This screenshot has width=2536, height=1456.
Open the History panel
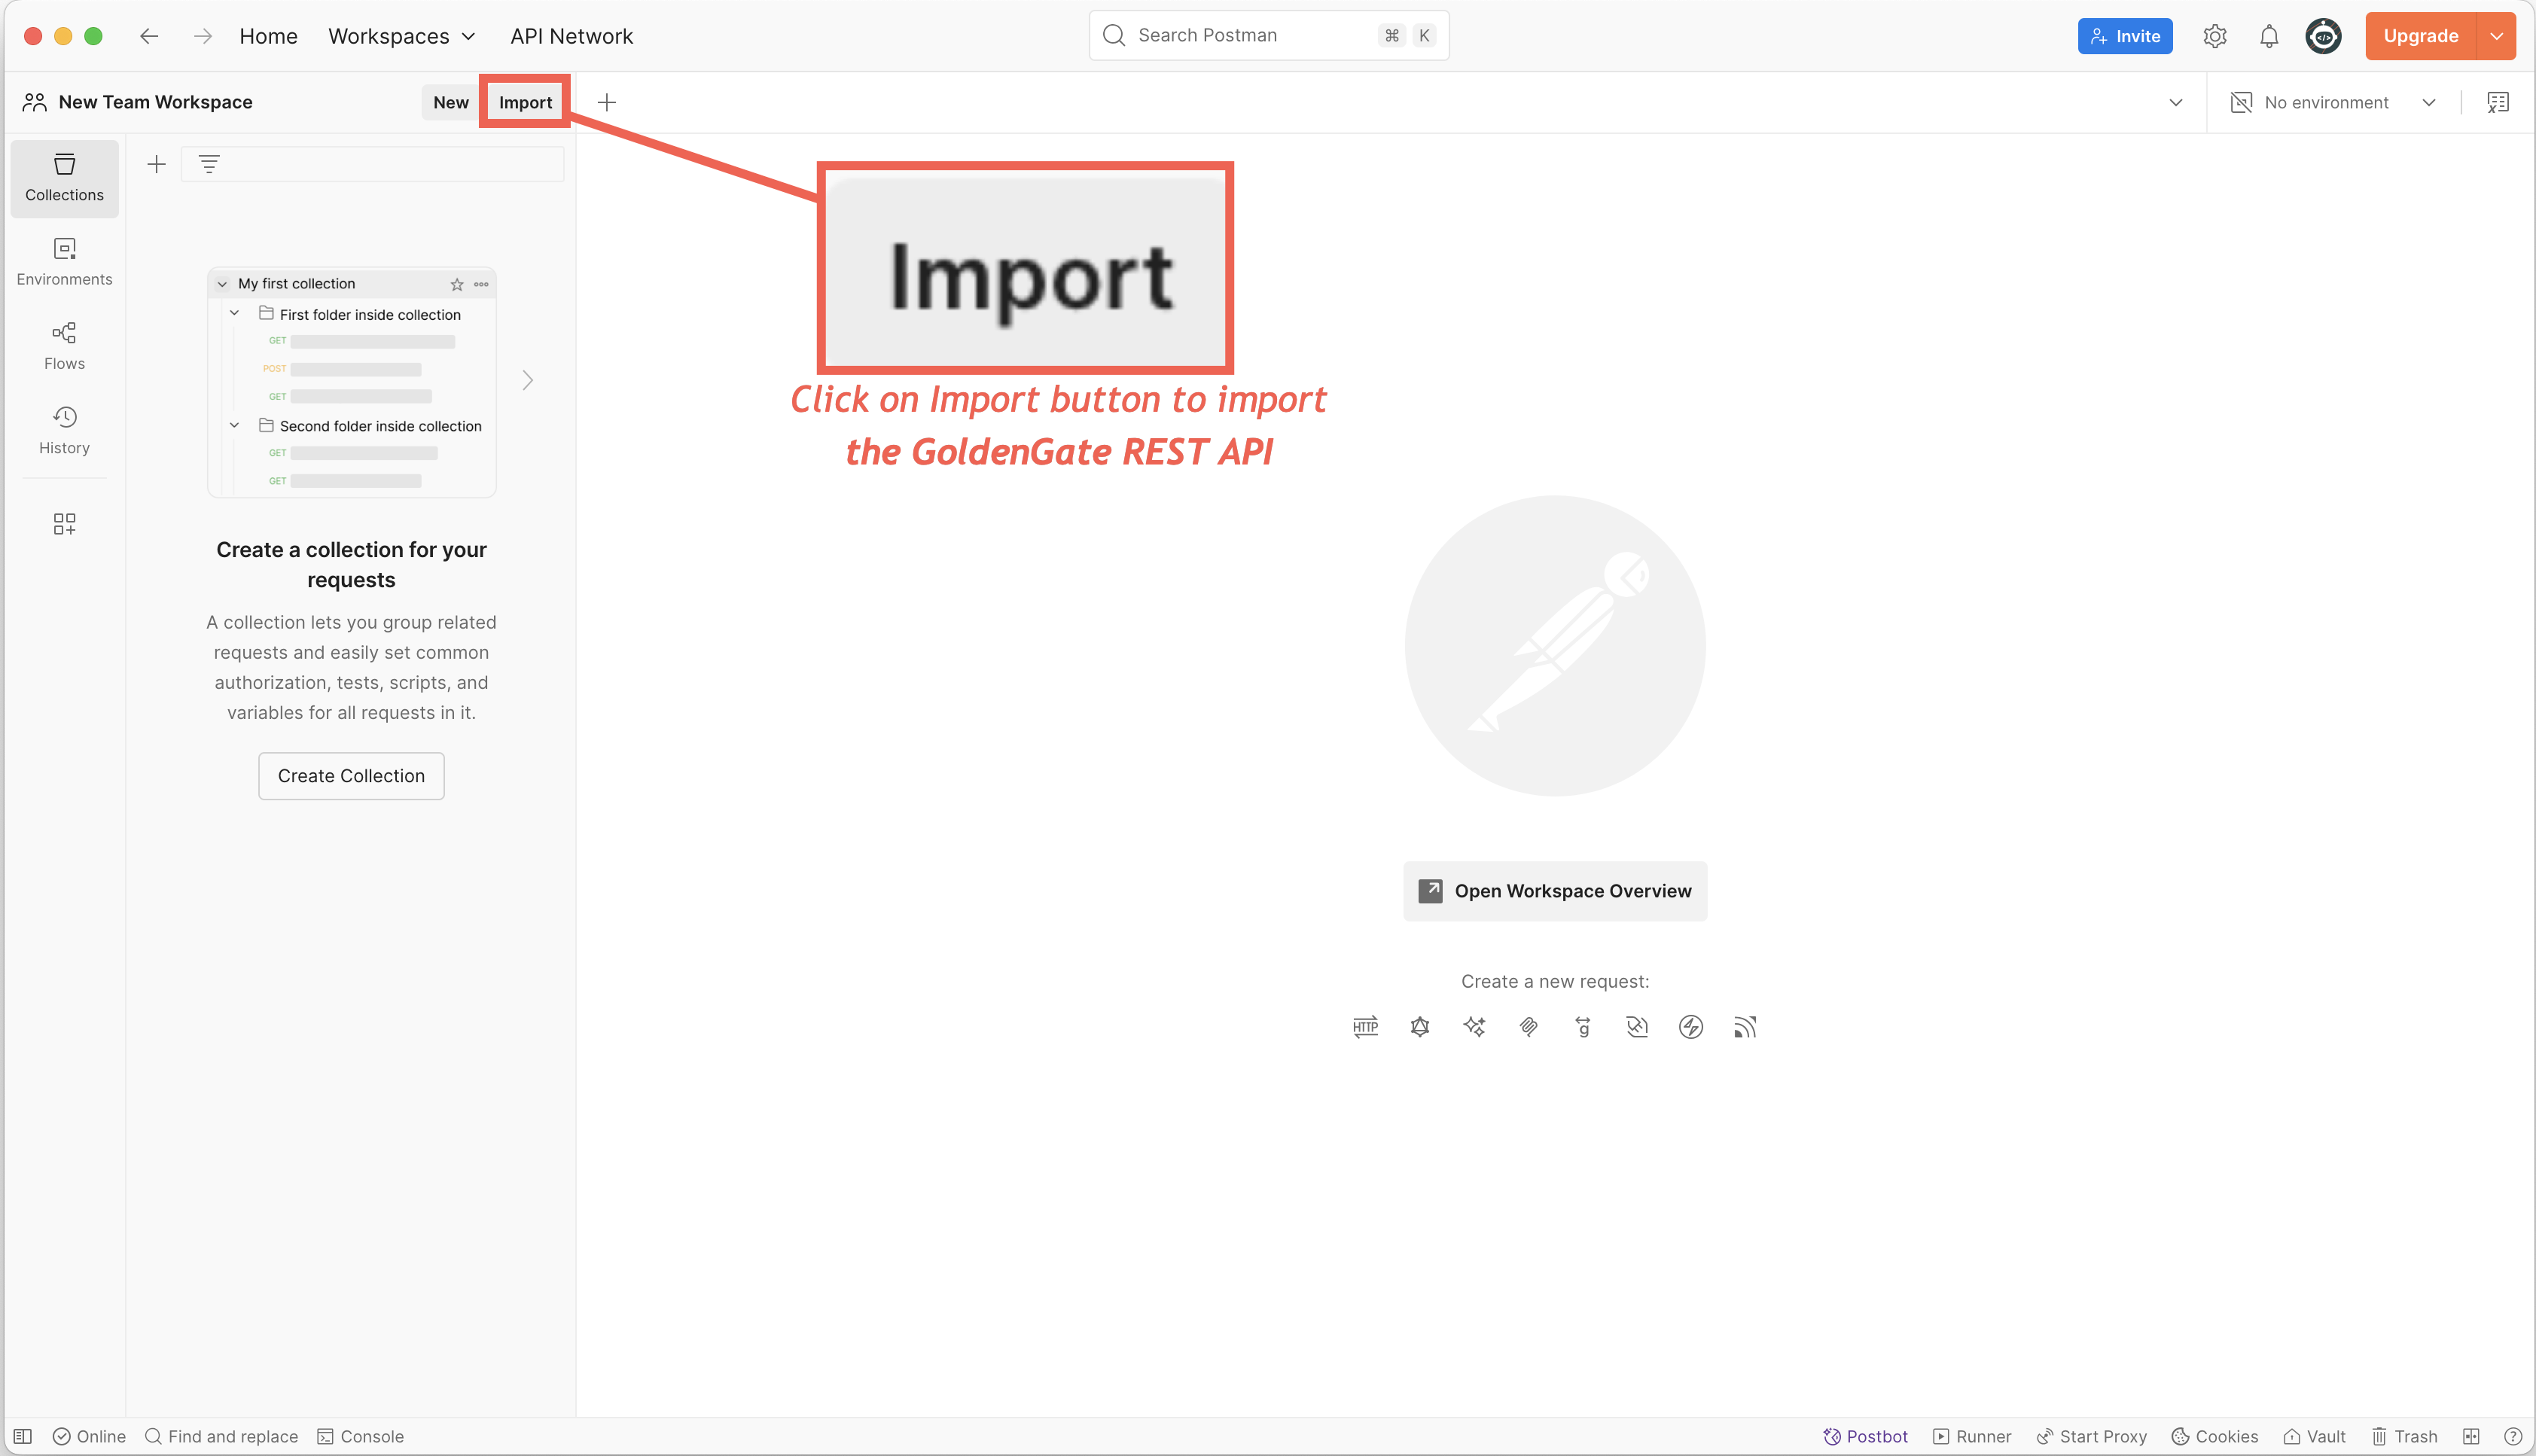click(64, 429)
